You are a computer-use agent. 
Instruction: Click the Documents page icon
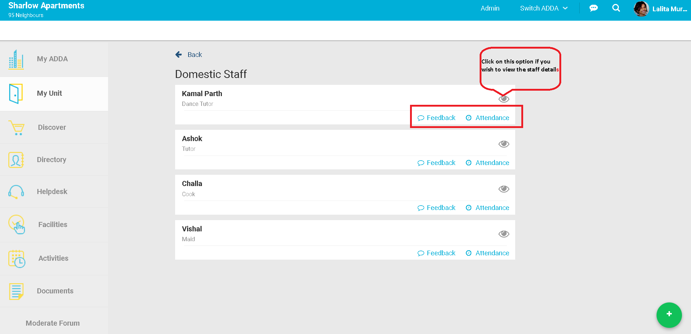point(16,291)
